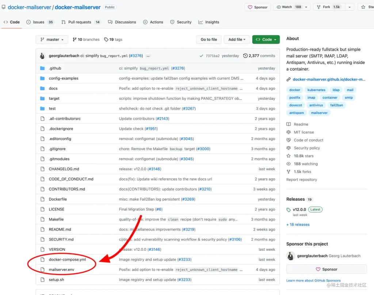374x295 pixels.
Task: Expand the Fork options caret
Action: click(350, 7)
